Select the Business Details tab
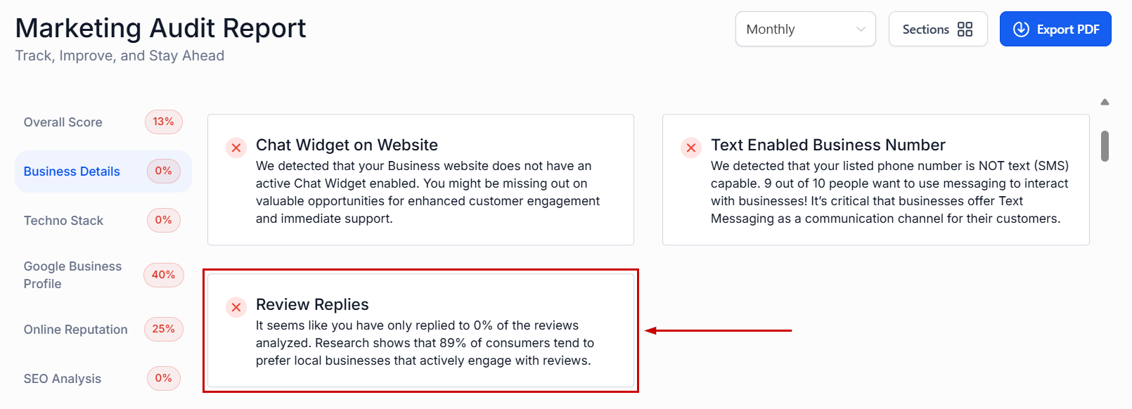 (x=72, y=171)
